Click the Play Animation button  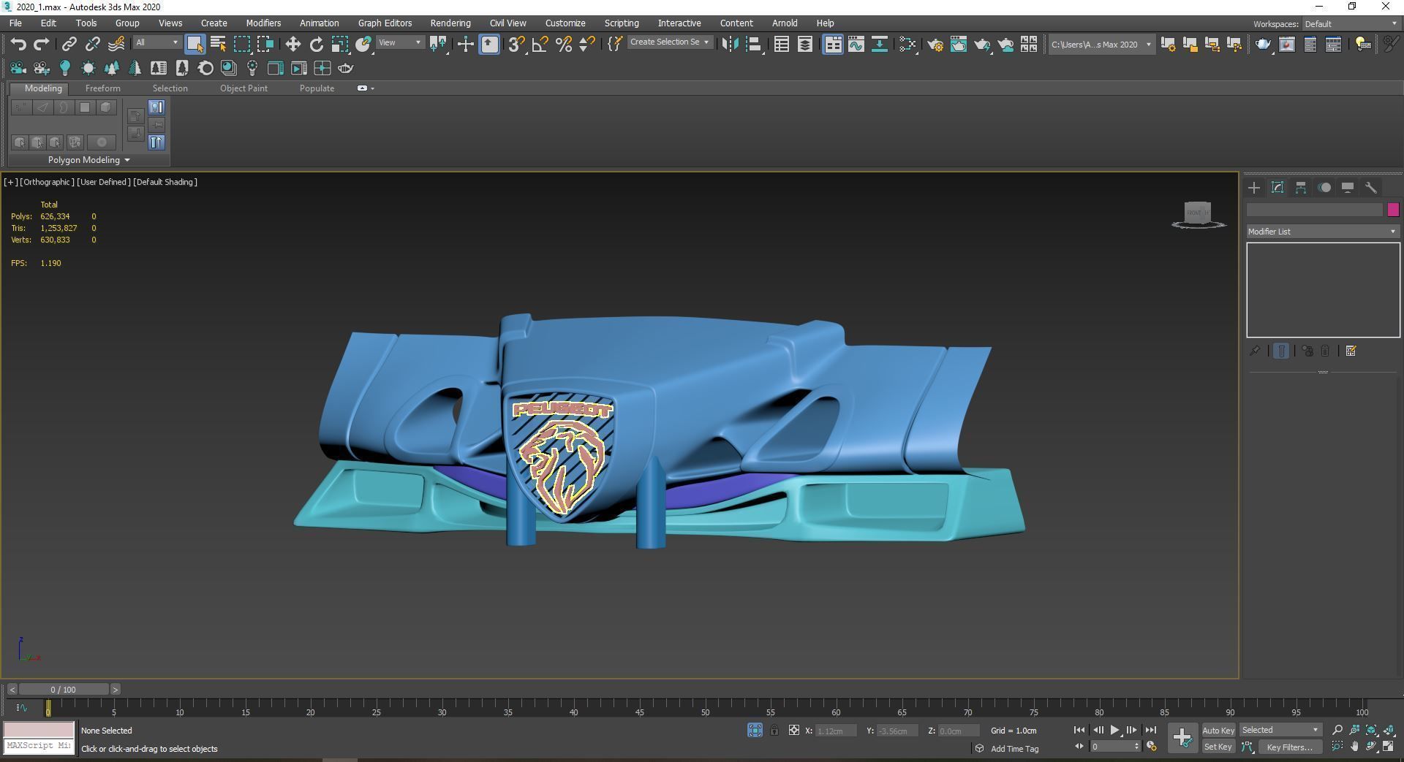pos(1114,731)
